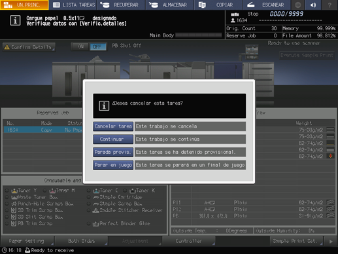The width and height of the screenshot is (338, 254).
Task: Click Execute Sample Print button
Action: point(307,55)
